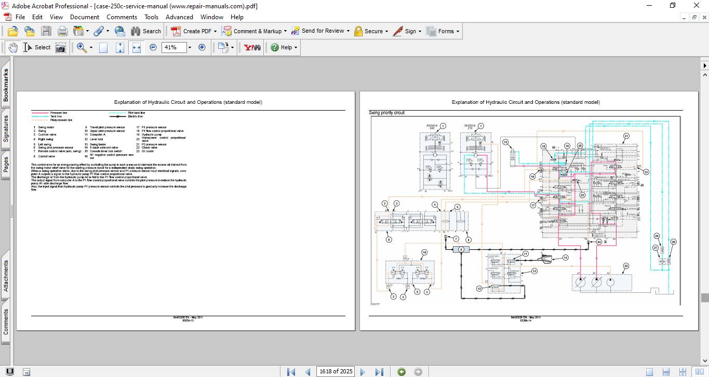
Task: Click the green Previous View arrow
Action: [x=401, y=371]
